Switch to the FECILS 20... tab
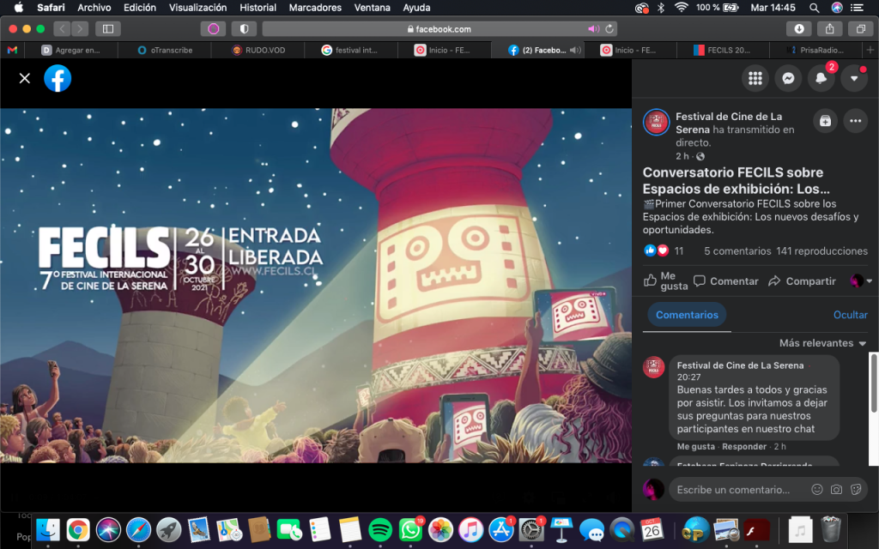Viewport: 879px width, 549px height. (x=723, y=50)
